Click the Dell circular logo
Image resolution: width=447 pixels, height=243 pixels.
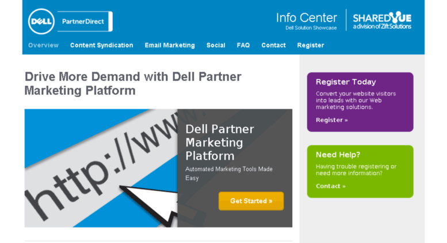pos(41,21)
